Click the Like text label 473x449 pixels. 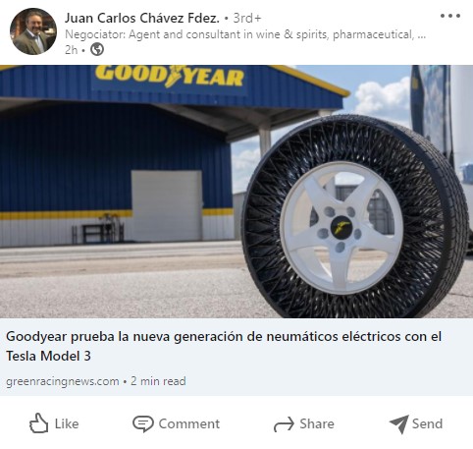pyautogui.click(x=67, y=423)
